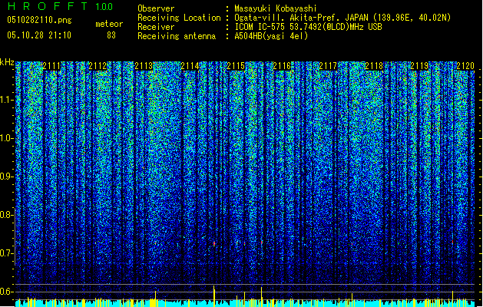
Task: Click the 0.6 frequency axis label
Action: click(x=7, y=292)
